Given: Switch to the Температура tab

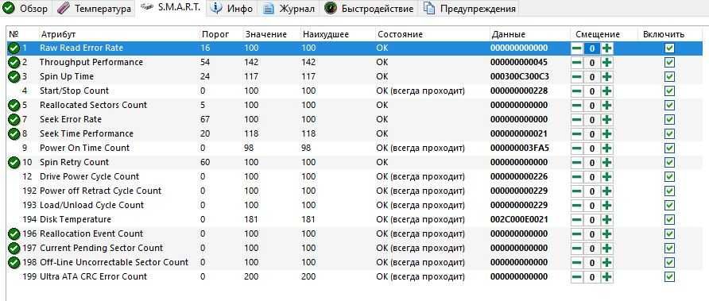Looking at the screenshot, I should (95, 9).
